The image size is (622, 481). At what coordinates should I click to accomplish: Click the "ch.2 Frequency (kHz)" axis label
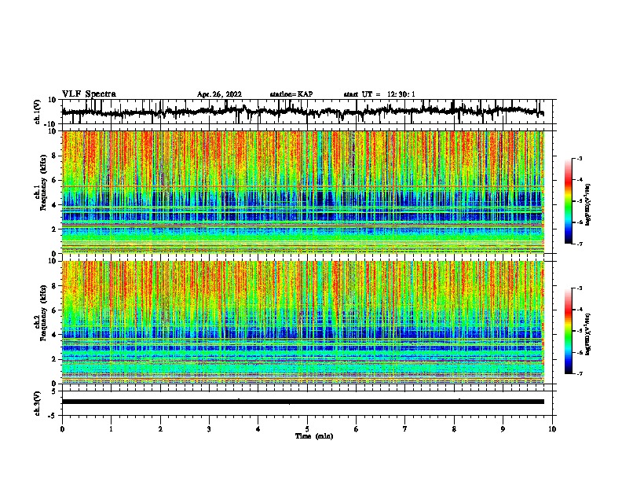click(x=40, y=313)
